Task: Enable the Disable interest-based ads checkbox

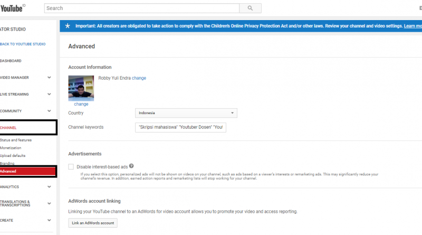Action: (71, 167)
